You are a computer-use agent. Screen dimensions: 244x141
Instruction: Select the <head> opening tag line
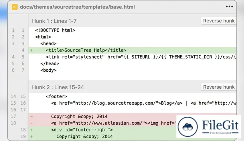pos(133,43)
